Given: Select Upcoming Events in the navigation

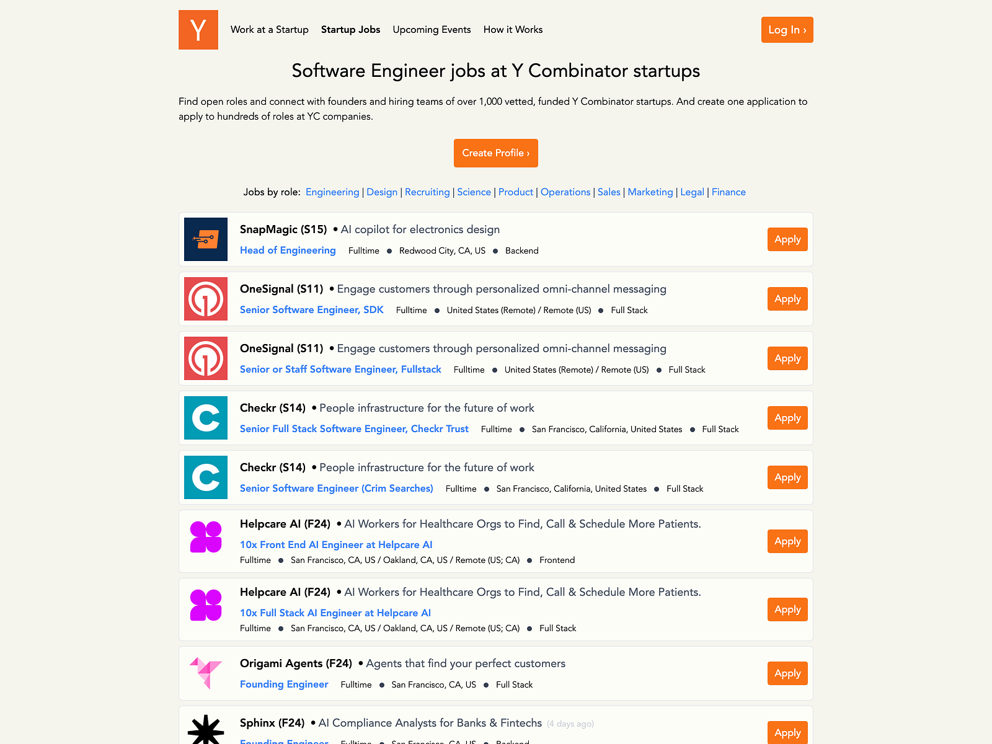Looking at the screenshot, I should pos(432,29).
